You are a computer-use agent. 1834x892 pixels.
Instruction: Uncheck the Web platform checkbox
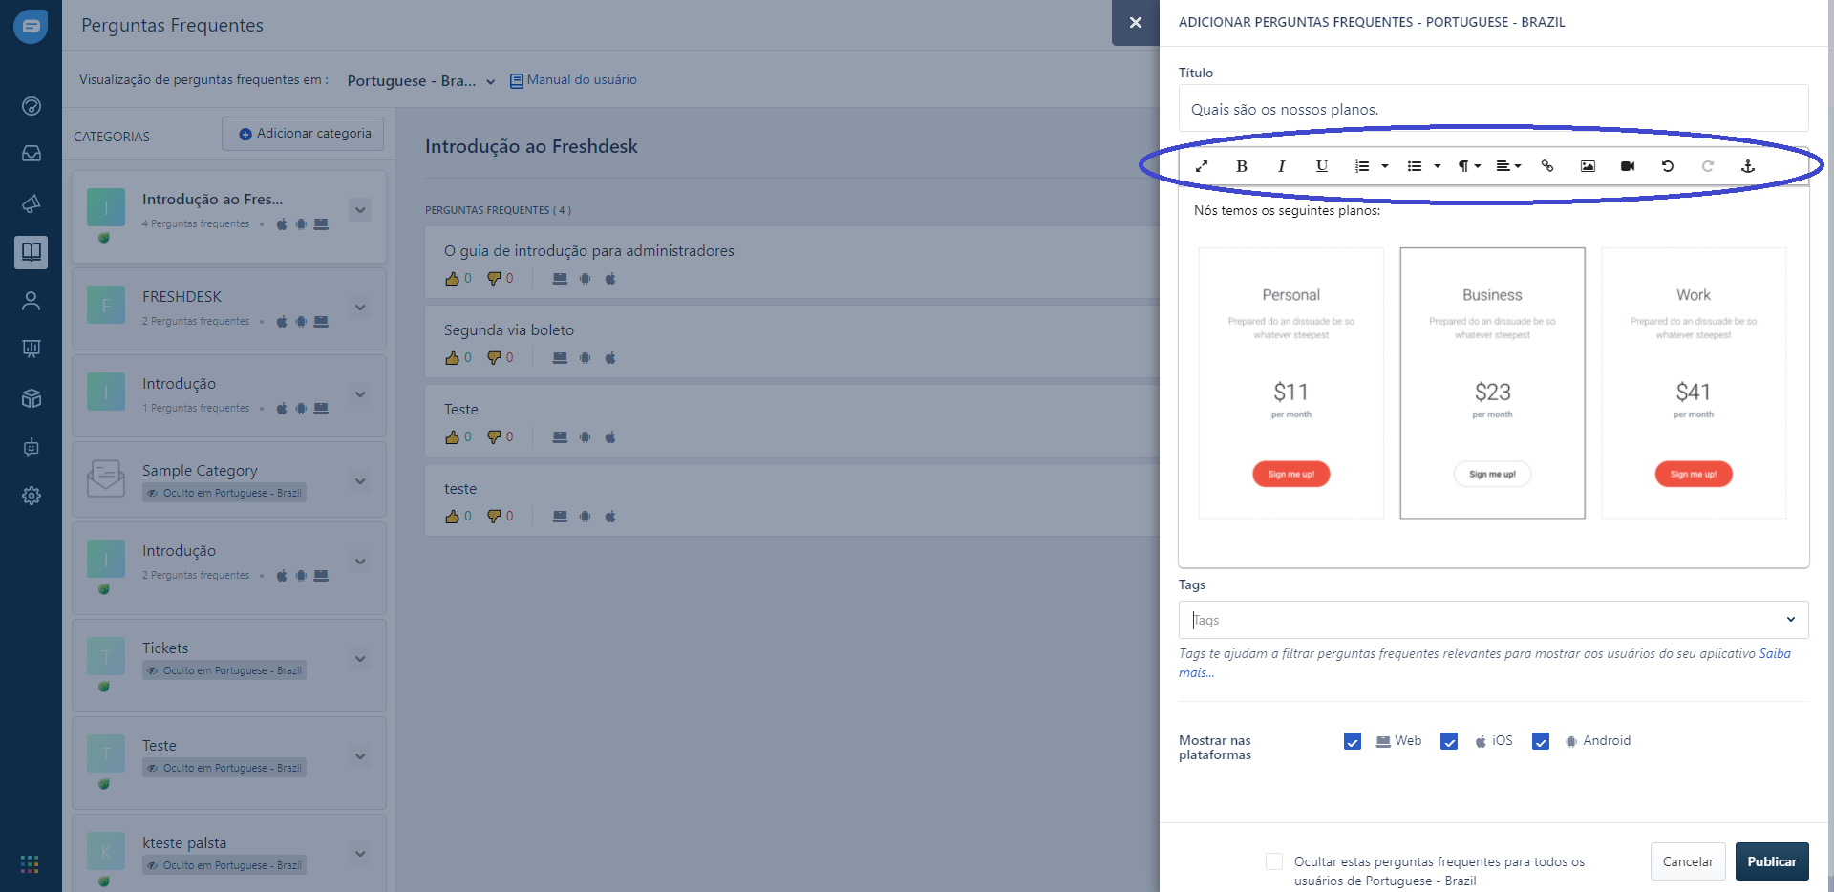[x=1353, y=741]
